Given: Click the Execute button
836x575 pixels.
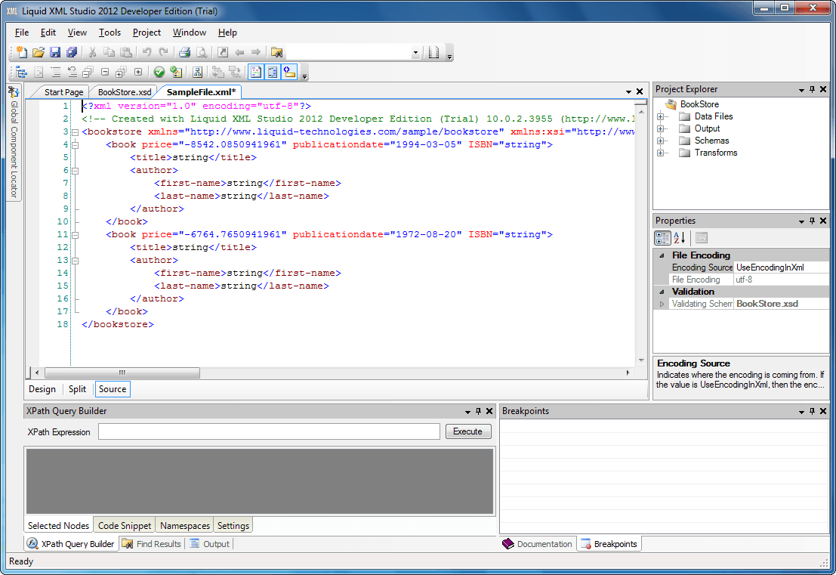Looking at the screenshot, I should point(467,431).
